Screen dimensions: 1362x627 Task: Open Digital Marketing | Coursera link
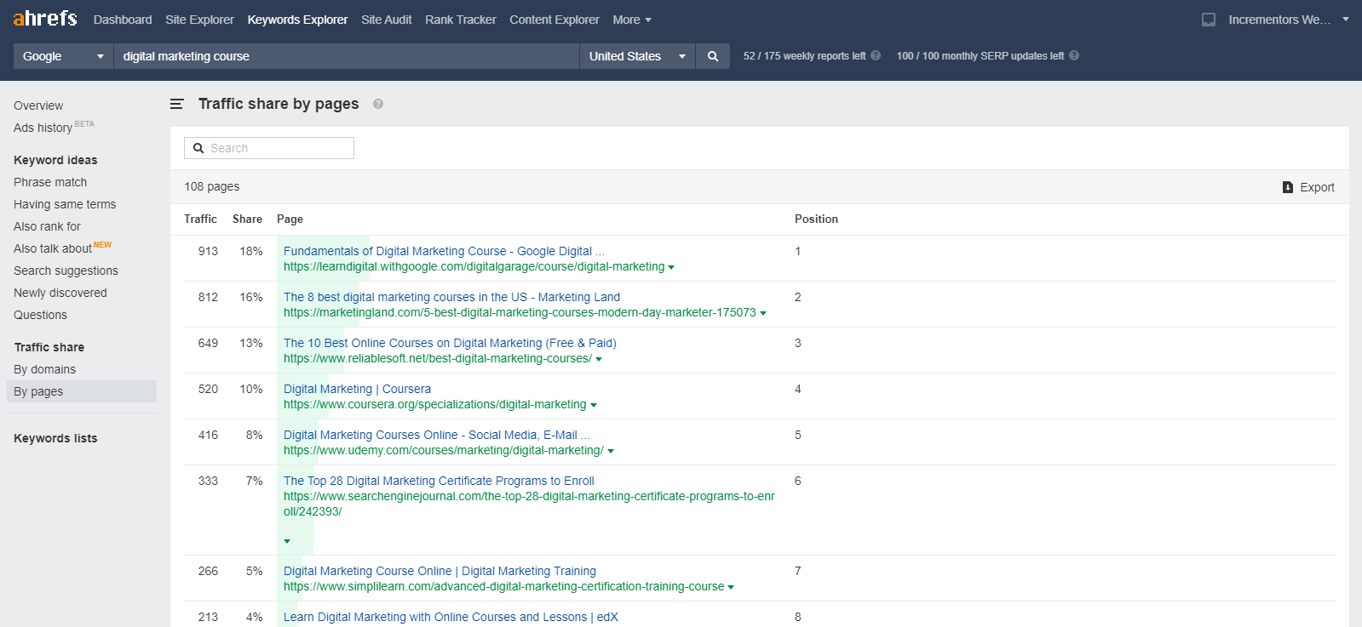pyautogui.click(x=357, y=389)
